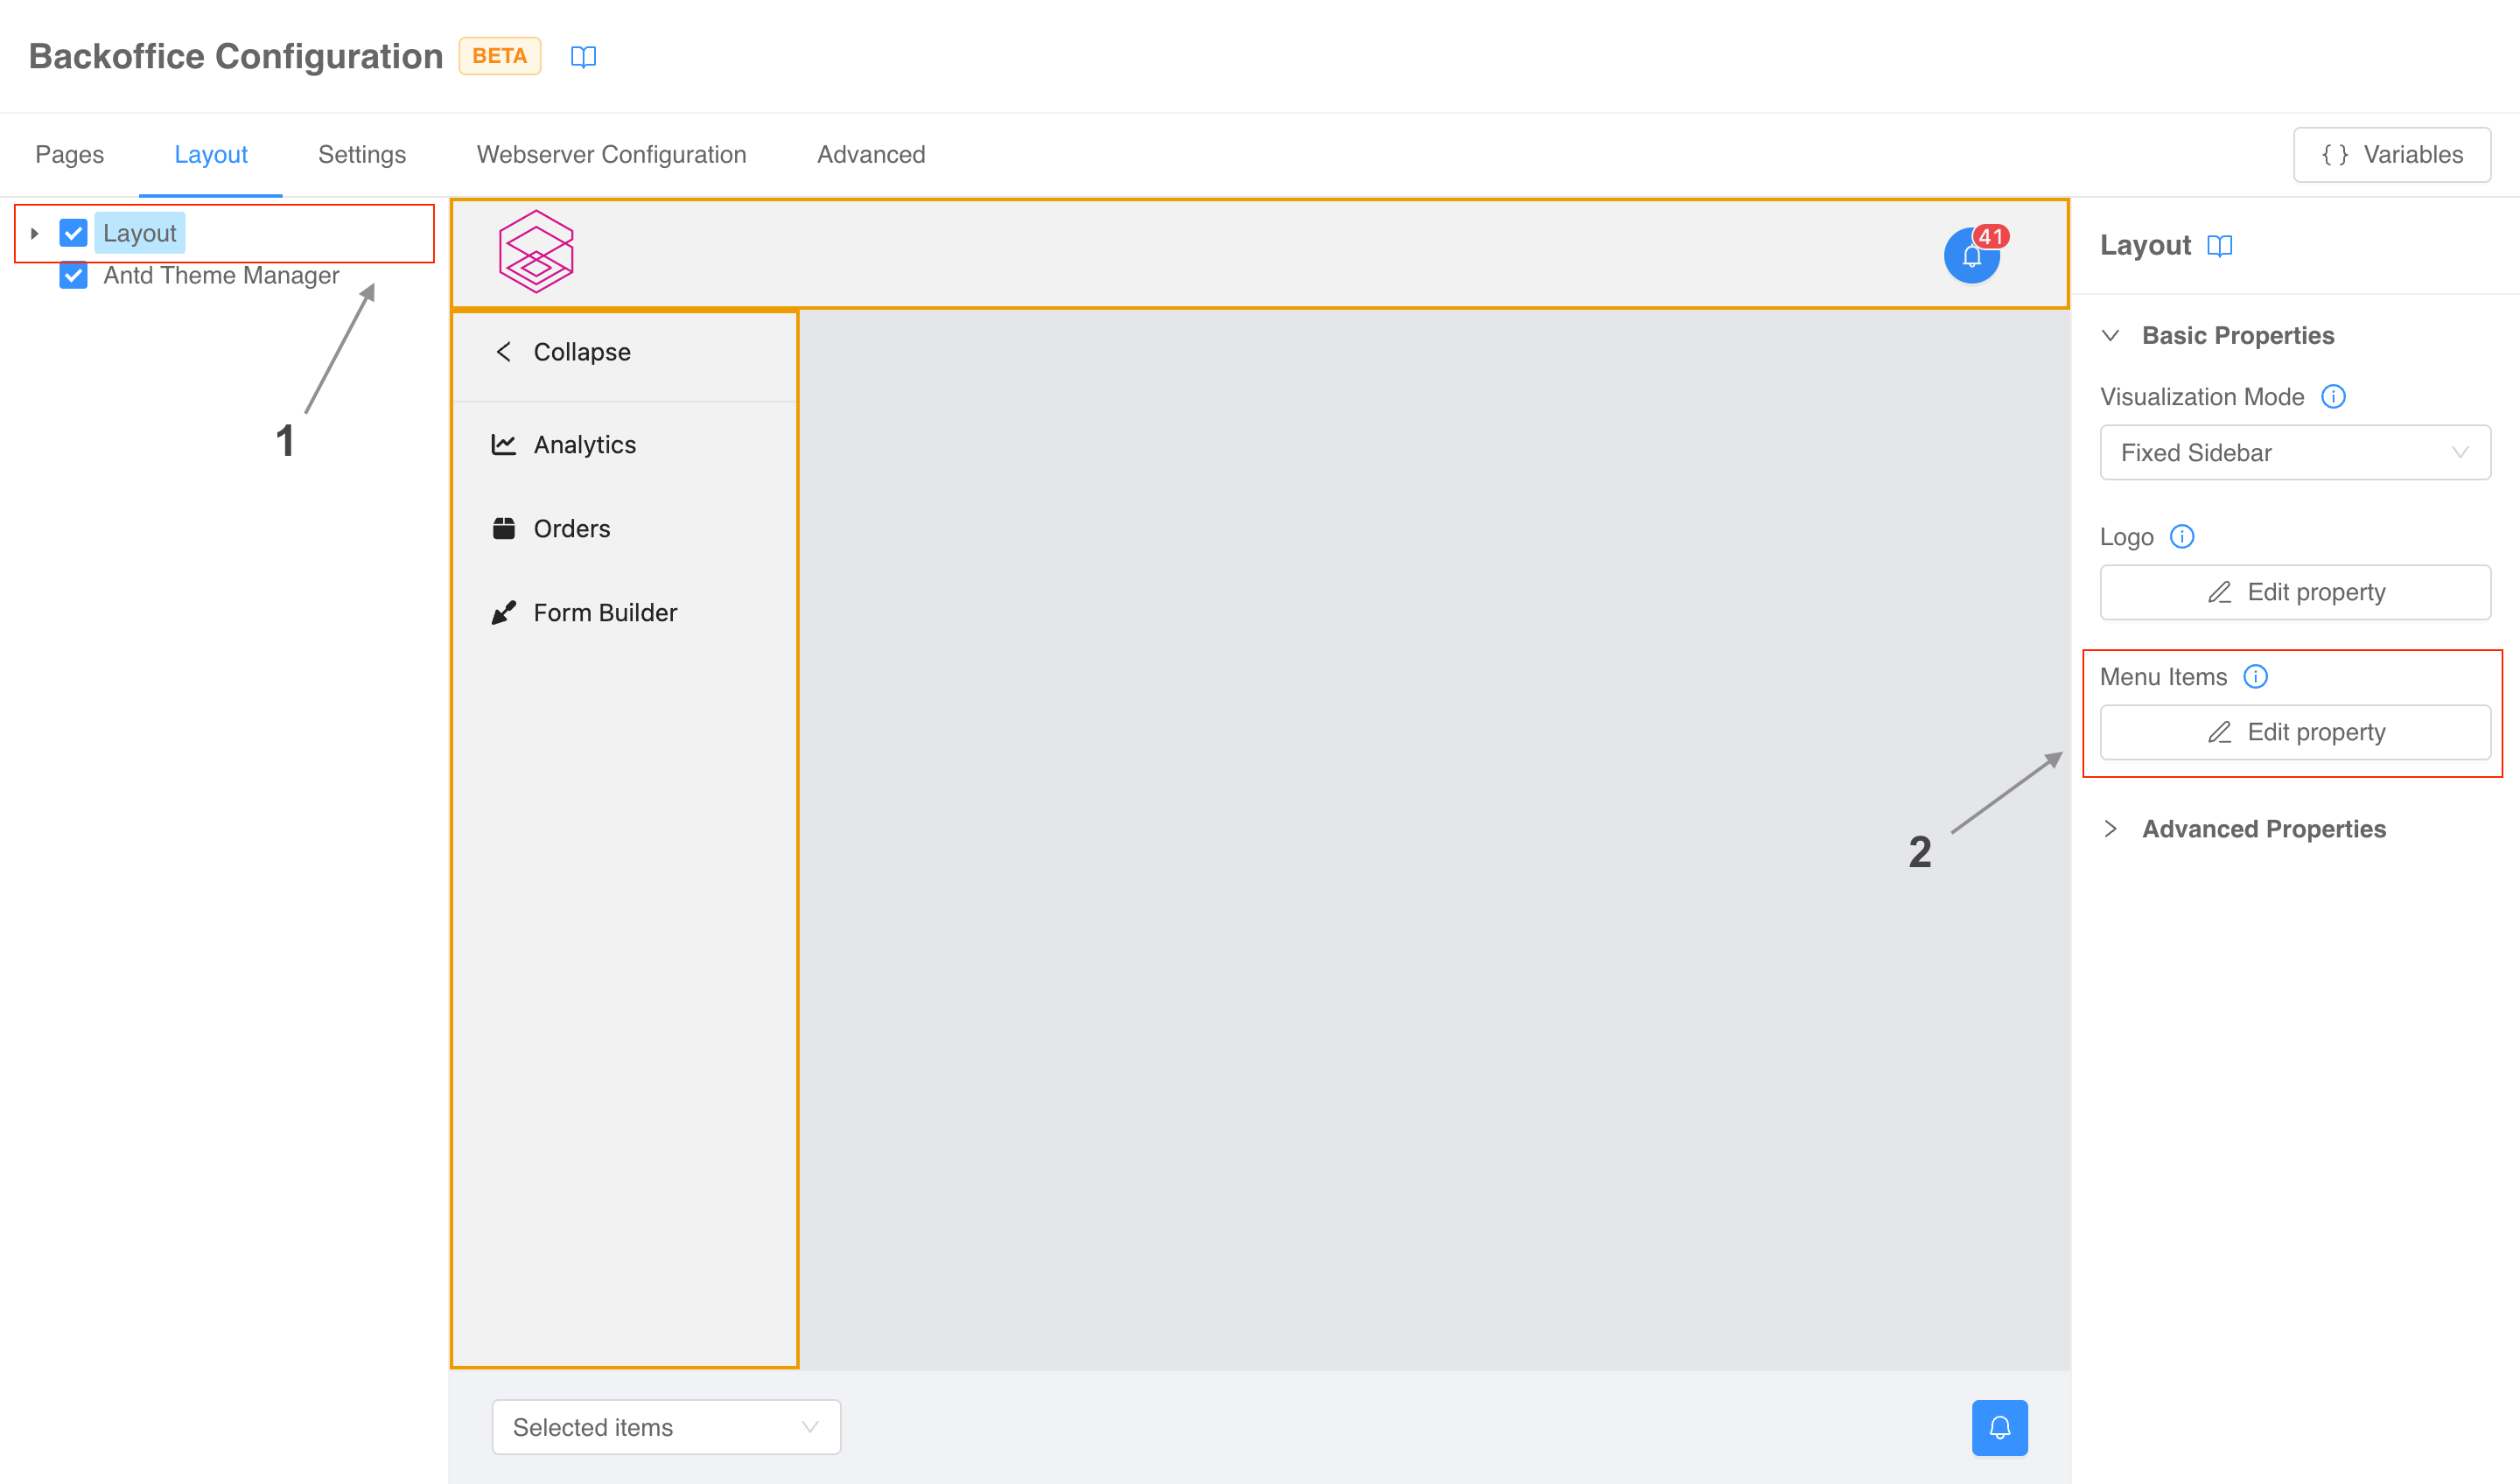Open the Layout documentation book icon
The image size is (2520, 1484).
click(x=2220, y=246)
